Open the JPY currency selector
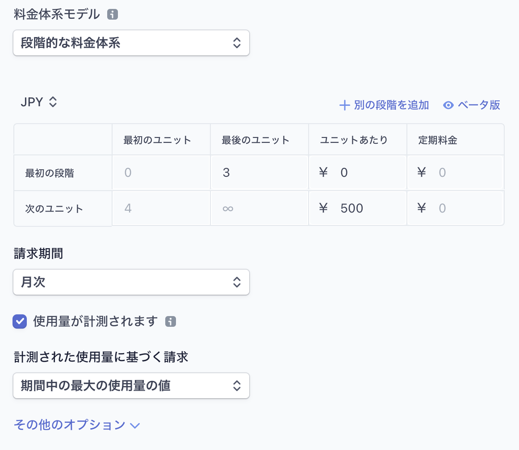Screen dimensions: 519x450 [39, 102]
